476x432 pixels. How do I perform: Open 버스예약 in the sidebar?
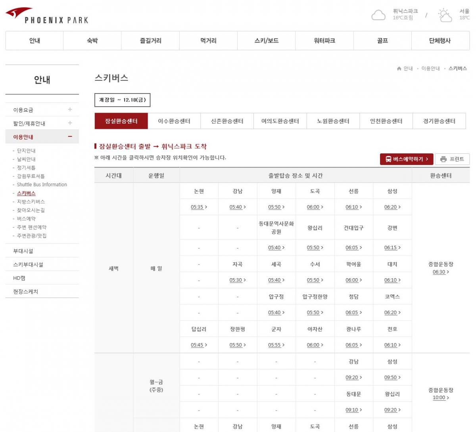[x=26, y=219]
